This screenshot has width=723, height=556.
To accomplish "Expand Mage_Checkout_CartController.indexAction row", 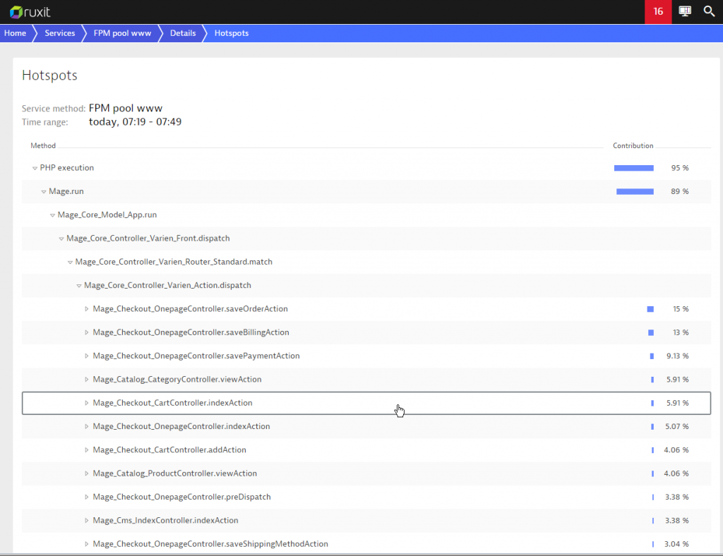I will coord(86,403).
